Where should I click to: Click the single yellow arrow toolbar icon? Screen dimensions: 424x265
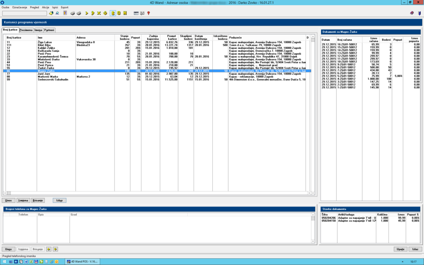pyautogui.click(x=87, y=13)
